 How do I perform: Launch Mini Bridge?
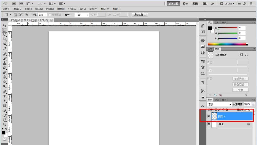tap(21, 3)
